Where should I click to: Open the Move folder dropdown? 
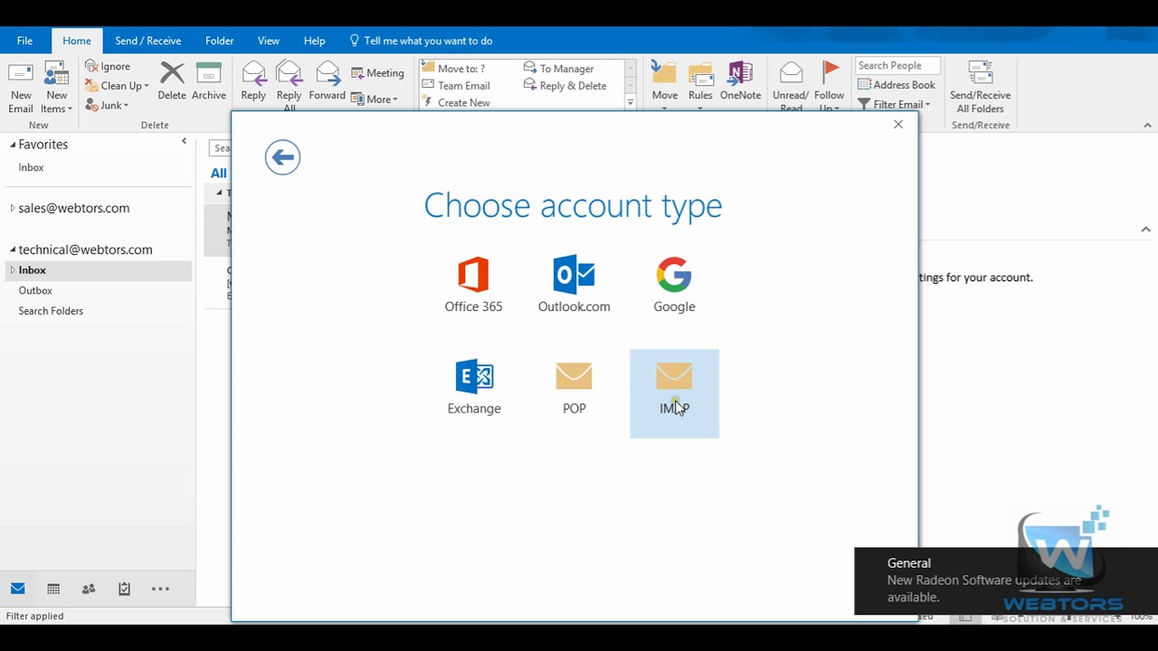tap(665, 87)
